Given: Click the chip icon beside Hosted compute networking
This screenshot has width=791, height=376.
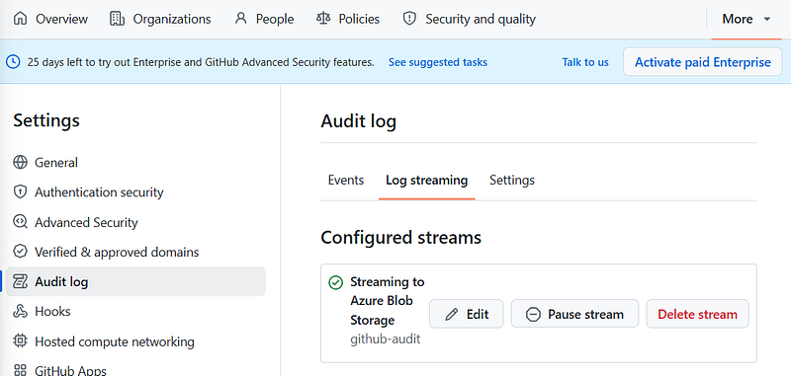Looking at the screenshot, I should click(x=20, y=341).
